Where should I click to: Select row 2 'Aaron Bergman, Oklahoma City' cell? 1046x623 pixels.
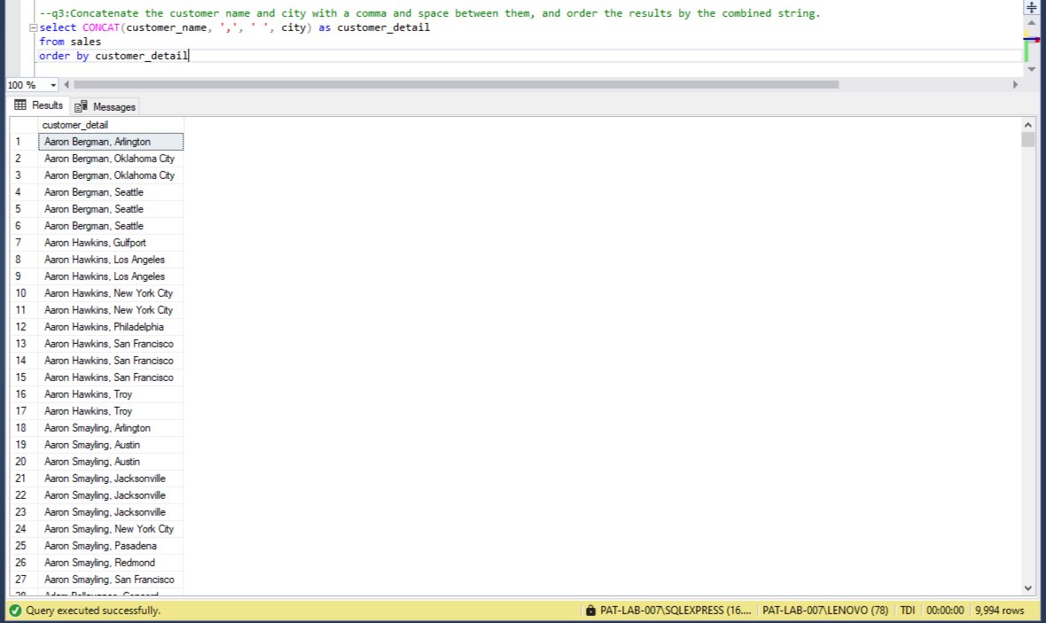click(x=111, y=158)
